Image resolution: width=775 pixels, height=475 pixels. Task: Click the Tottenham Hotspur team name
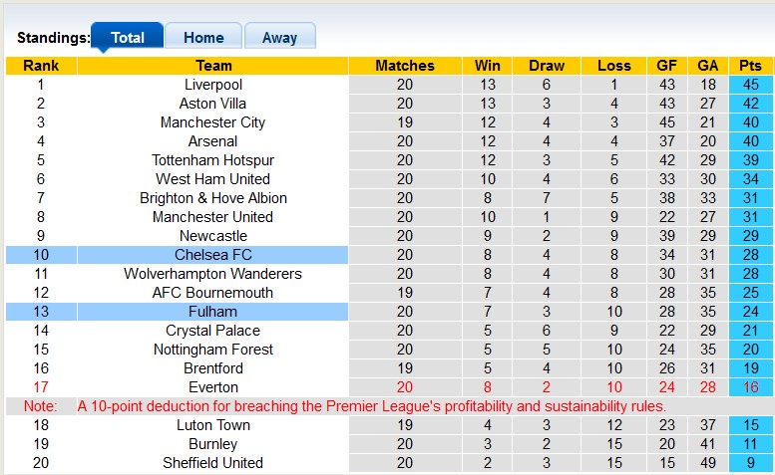(212, 160)
